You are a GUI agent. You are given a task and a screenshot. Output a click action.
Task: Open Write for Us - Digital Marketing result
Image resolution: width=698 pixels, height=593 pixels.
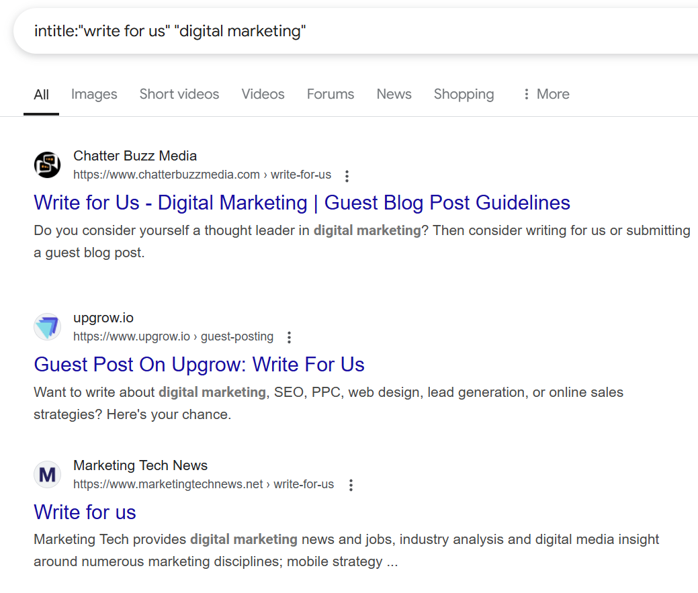[x=302, y=203]
